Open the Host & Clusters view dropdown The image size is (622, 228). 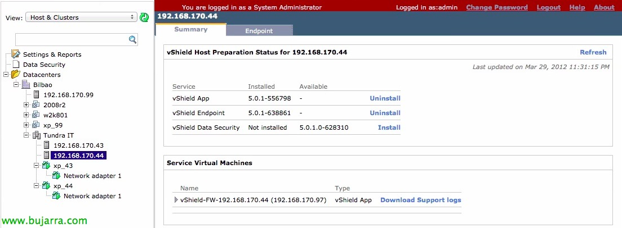[x=81, y=17]
